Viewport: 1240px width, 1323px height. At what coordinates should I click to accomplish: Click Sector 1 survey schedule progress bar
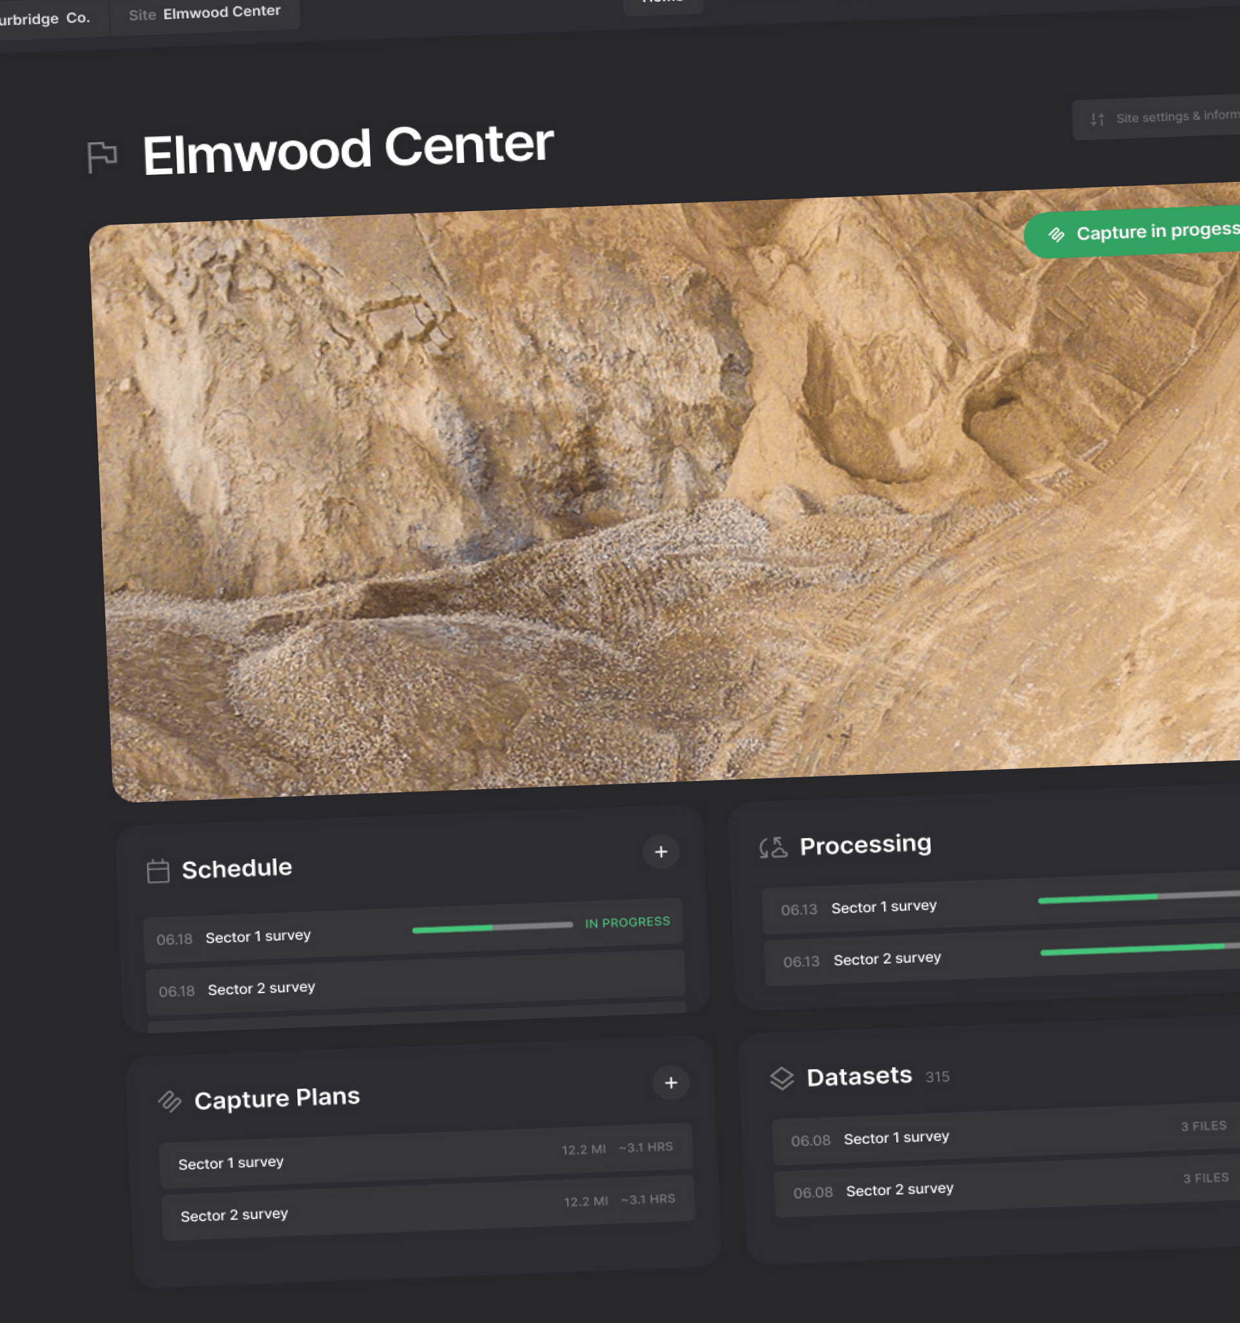(492, 927)
